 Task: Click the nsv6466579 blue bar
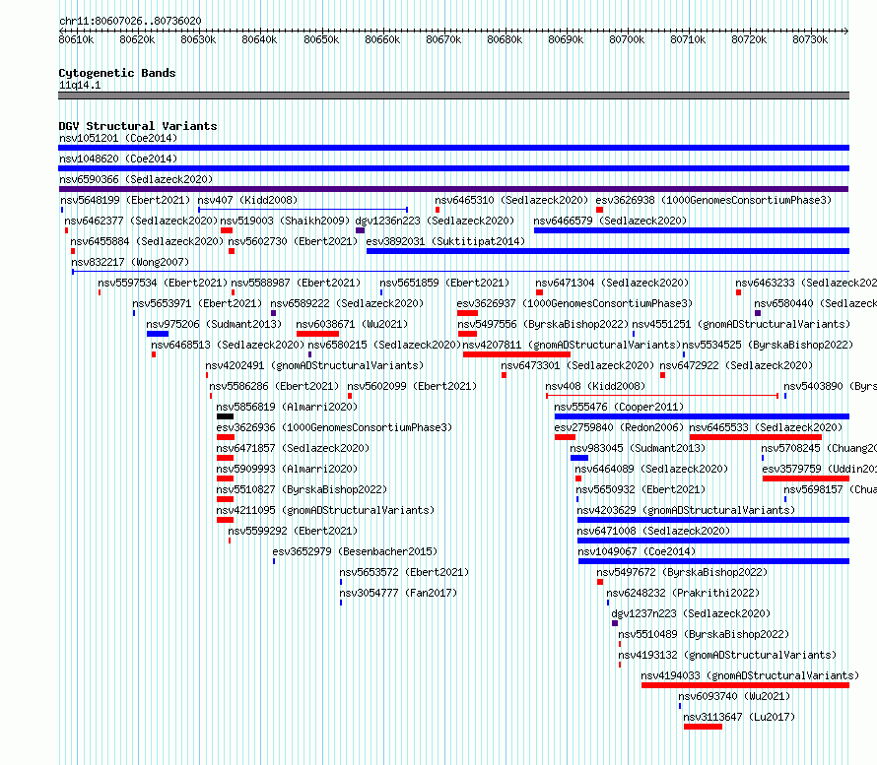(692, 230)
